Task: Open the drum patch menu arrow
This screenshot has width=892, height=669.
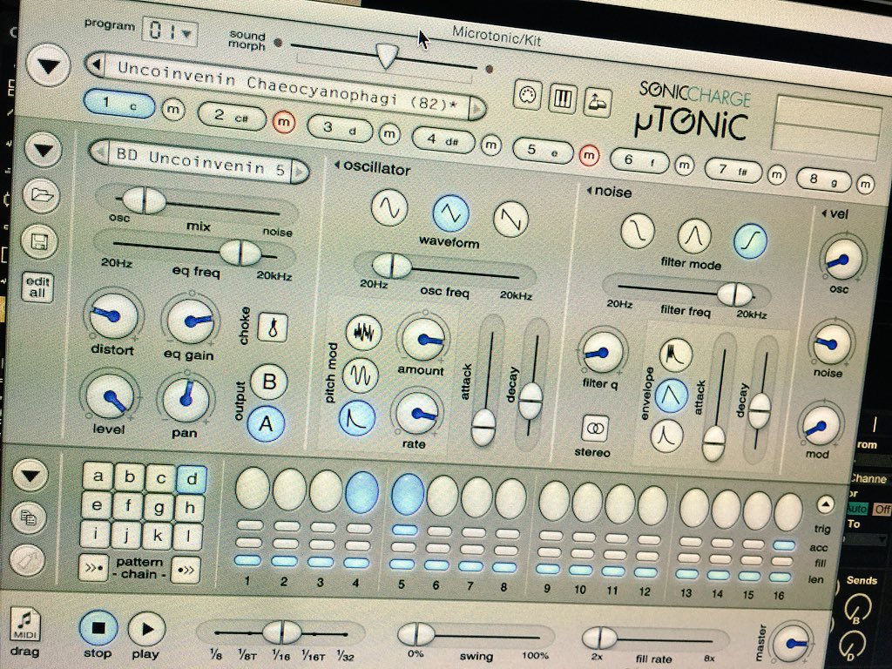Action: (44, 150)
